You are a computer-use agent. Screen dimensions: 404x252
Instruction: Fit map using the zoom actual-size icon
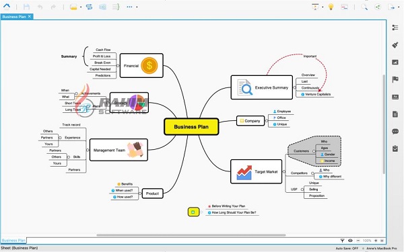pyautogui.click(x=382, y=241)
